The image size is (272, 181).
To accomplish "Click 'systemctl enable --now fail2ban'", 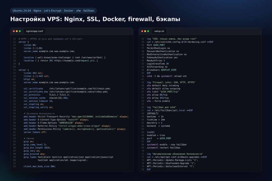I will (x=167, y=145).
